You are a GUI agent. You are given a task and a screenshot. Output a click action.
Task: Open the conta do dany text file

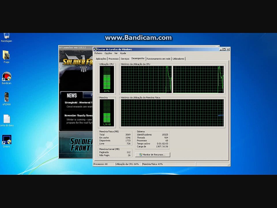click(7, 120)
